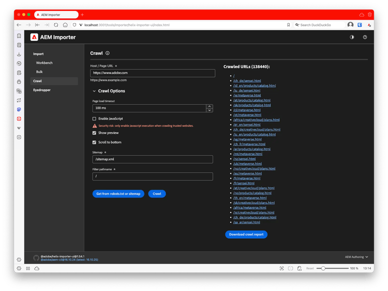The height and width of the screenshot is (291, 388).
Task: Uncheck the Show preview checkbox
Action: pos(94,133)
